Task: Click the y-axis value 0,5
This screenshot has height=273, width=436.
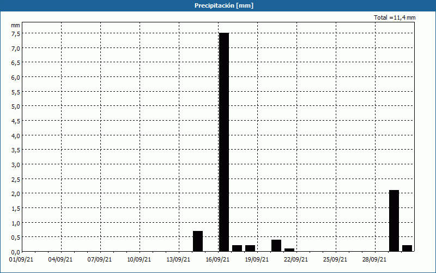Action: click(16, 238)
